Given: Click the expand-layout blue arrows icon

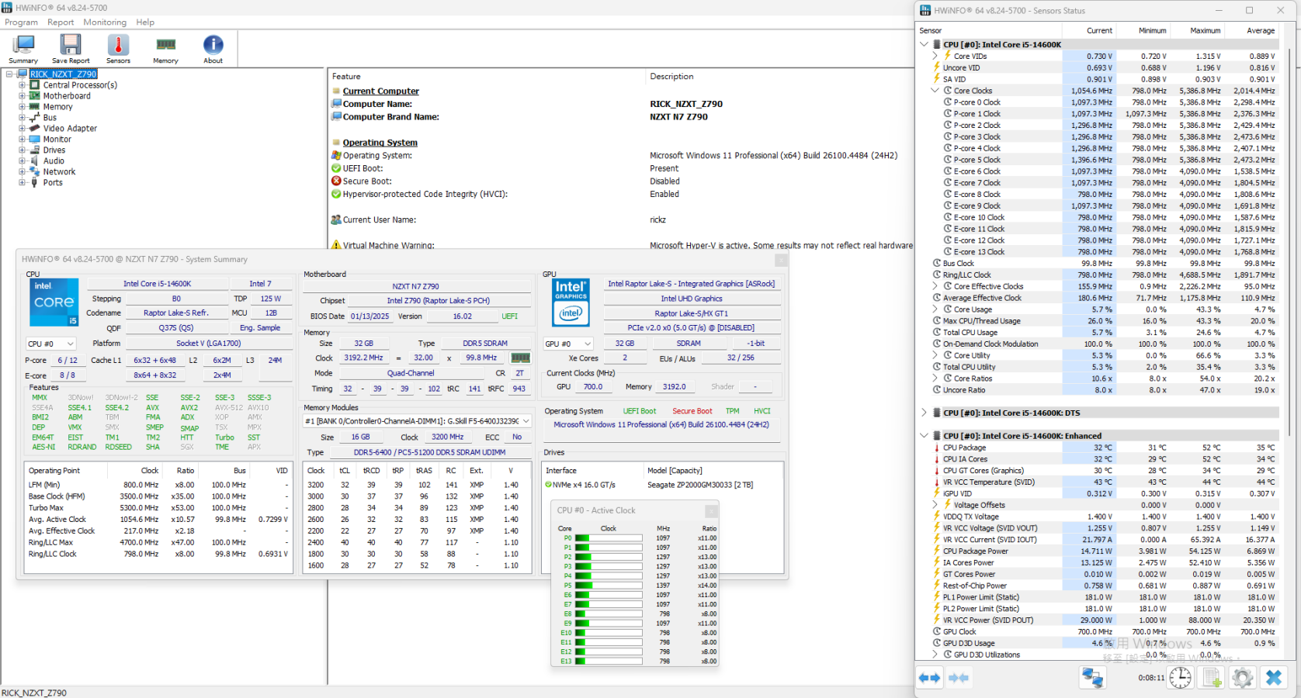Looking at the screenshot, I should tap(930, 678).
